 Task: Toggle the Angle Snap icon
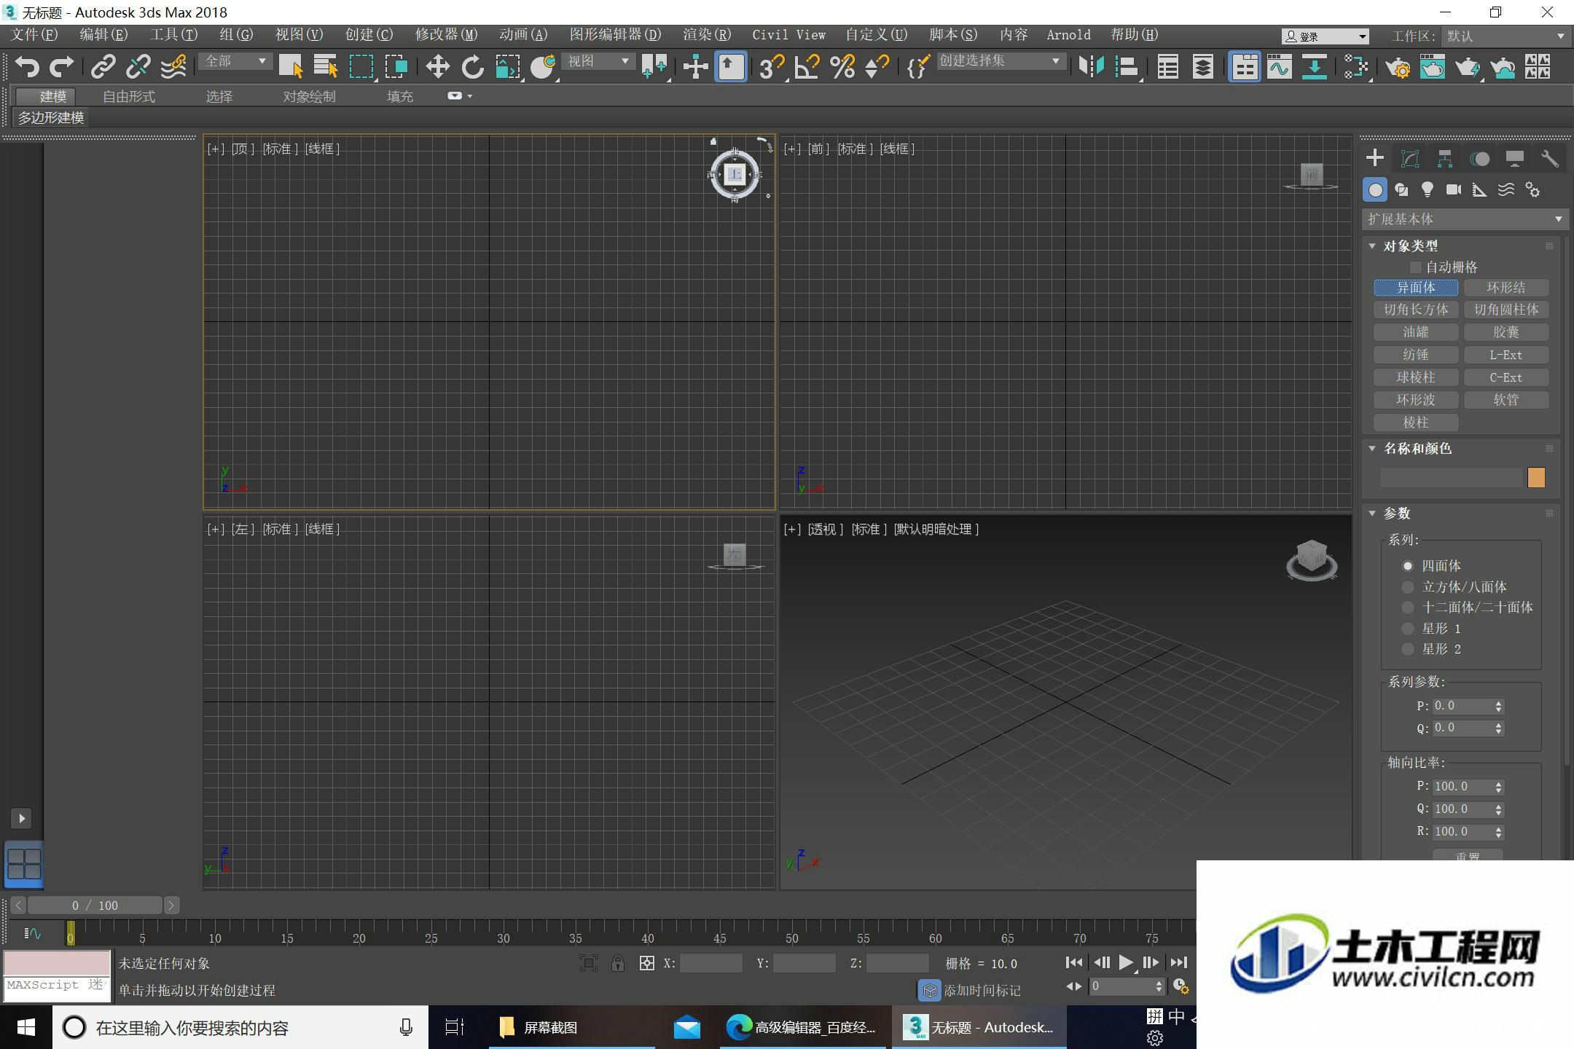pos(807,66)
